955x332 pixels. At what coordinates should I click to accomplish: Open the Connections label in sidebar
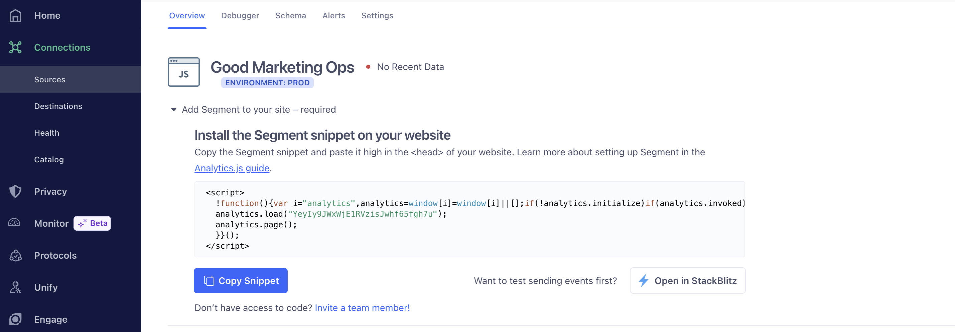point(62,47)
